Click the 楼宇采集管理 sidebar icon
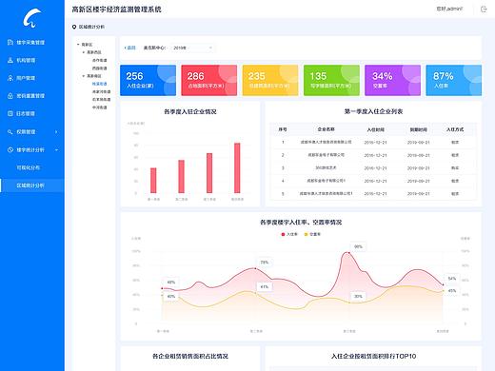Image resolution: width=495 pixels, height=371 pixels. pos(10,42)
